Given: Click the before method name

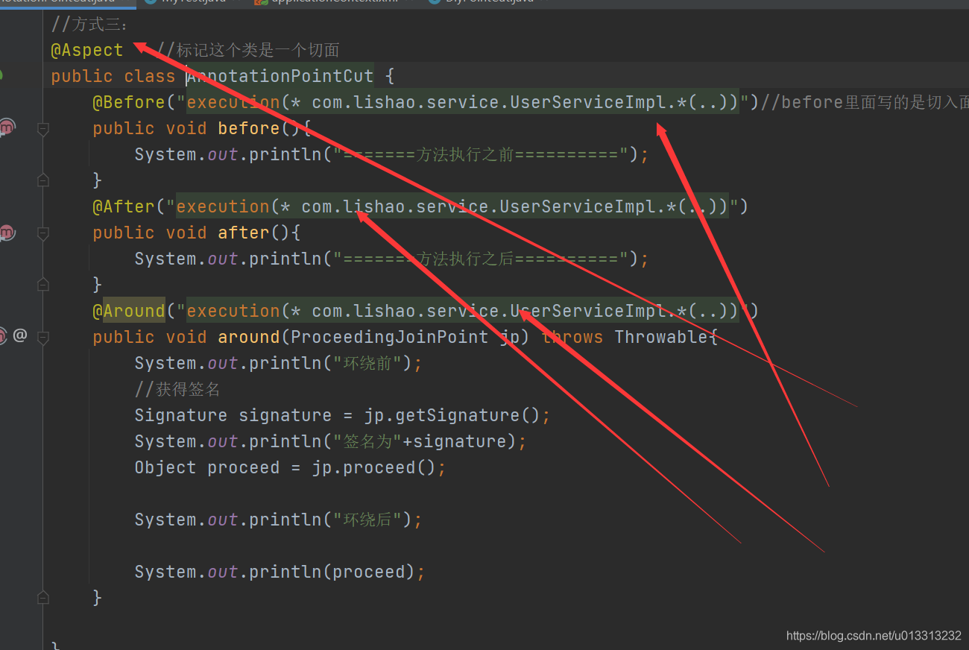Looking at the screenshot, I should [248, 128].
